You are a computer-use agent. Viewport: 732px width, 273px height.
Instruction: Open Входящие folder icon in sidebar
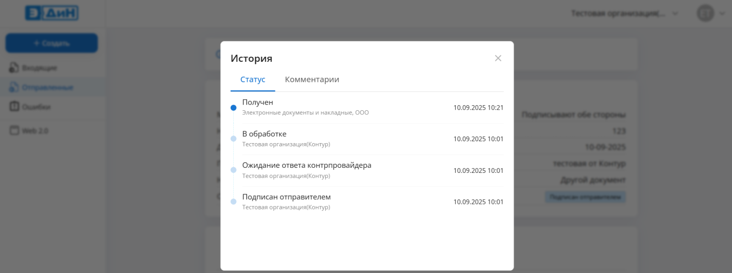pos(14,68)
